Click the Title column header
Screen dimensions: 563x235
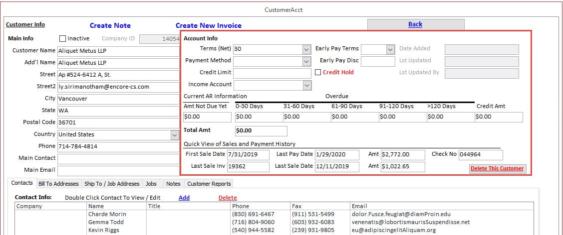(x=188, y=206)
